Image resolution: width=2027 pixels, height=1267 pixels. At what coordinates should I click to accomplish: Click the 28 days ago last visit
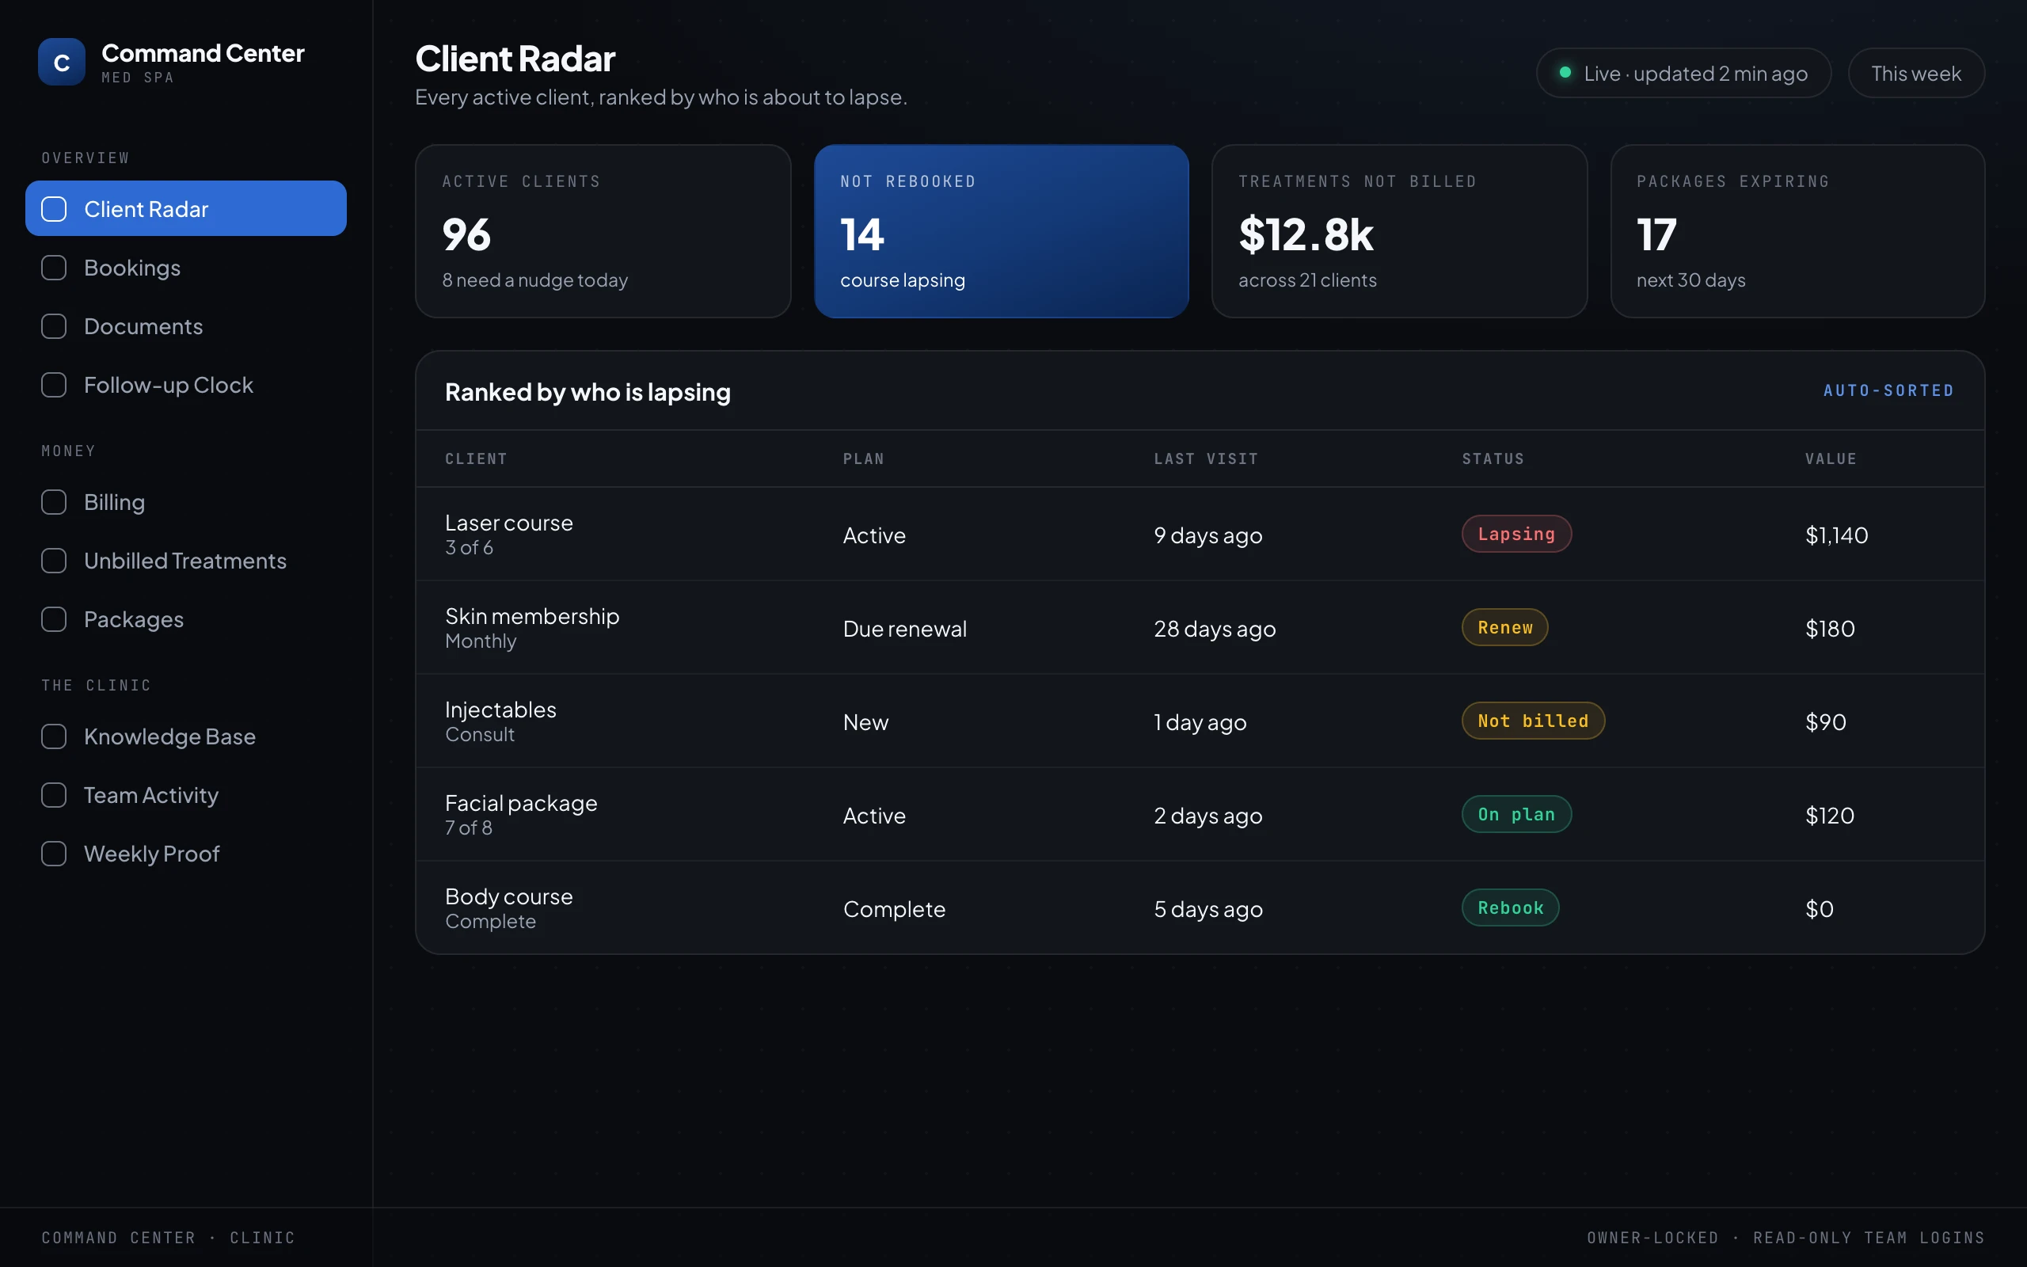[1215, 629]
